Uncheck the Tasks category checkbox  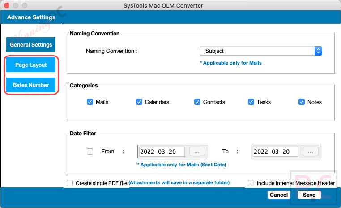pos(251,102)
